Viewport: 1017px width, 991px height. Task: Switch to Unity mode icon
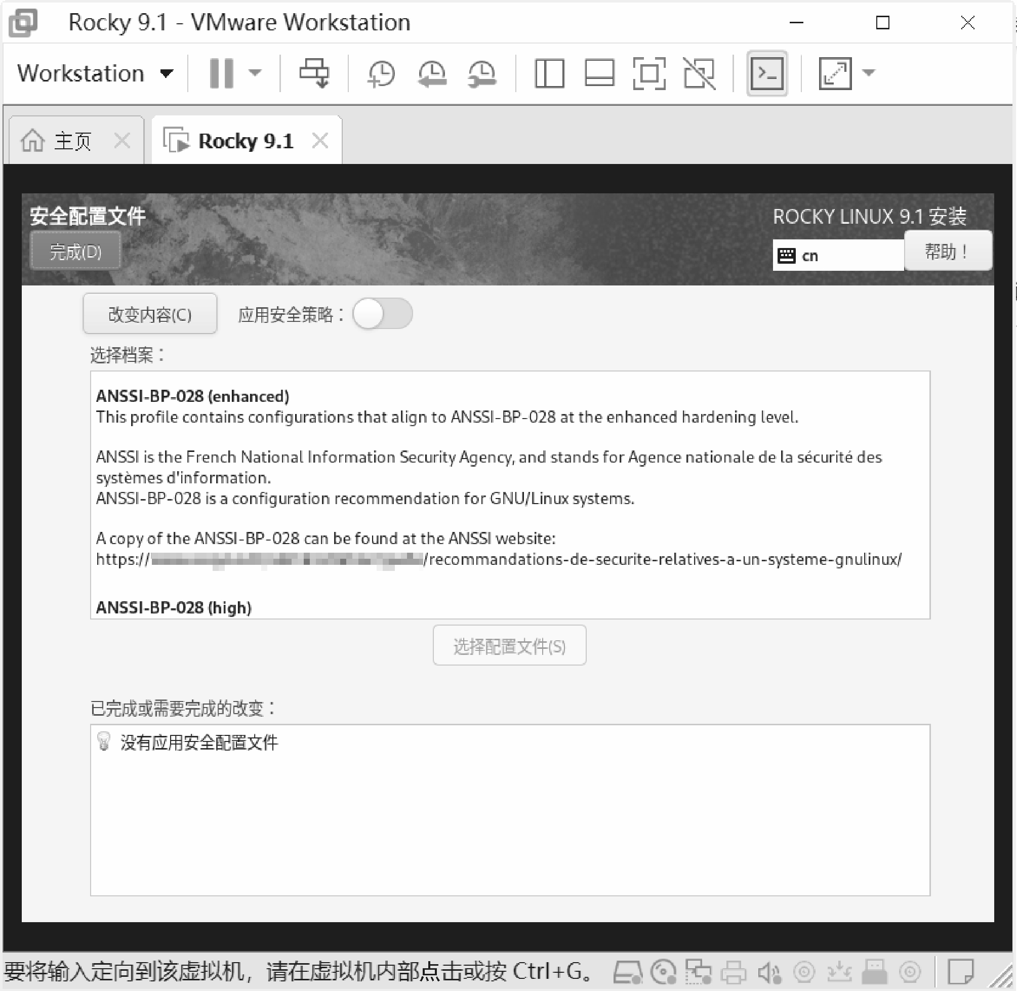coord(699,73)
